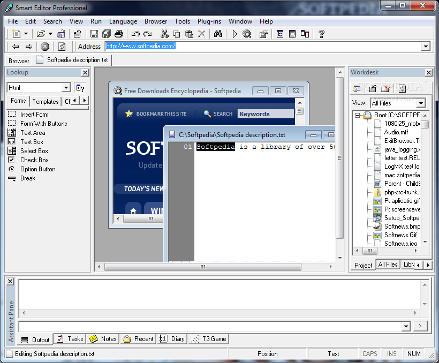Click the Undo arrow icon
Image resolution: width=439 pixels, height=363 pixels.
pos(135,34)
